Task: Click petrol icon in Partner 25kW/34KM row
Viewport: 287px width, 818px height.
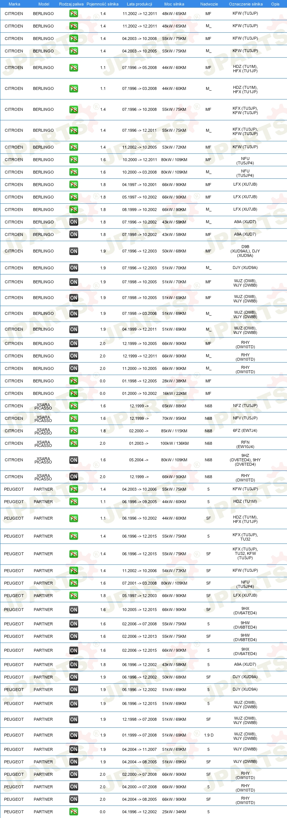Action: [x=74, y=812]
